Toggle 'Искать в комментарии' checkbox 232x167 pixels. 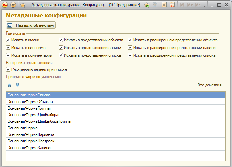coord(8,55)
